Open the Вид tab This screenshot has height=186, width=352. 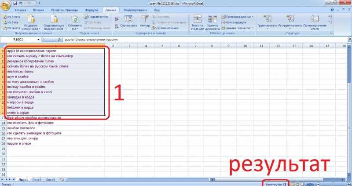pos(157,10)
